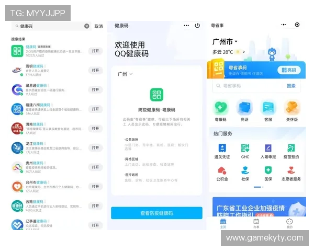Switch to the 主页 bottom tab
The height and width of the screenshot is (251, 314).
click(x=223, y=224)
